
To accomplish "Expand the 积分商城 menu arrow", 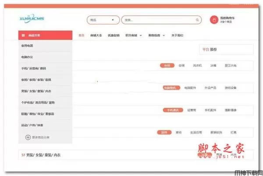I will coord(141,36).
